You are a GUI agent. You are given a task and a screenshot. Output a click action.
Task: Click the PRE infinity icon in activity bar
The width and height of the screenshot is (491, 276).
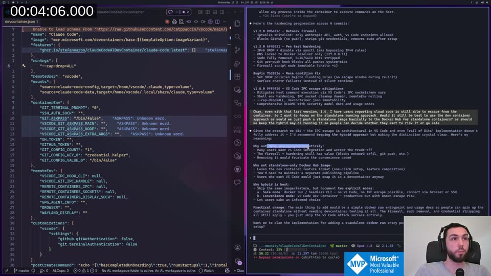click(x=237, y=129)
